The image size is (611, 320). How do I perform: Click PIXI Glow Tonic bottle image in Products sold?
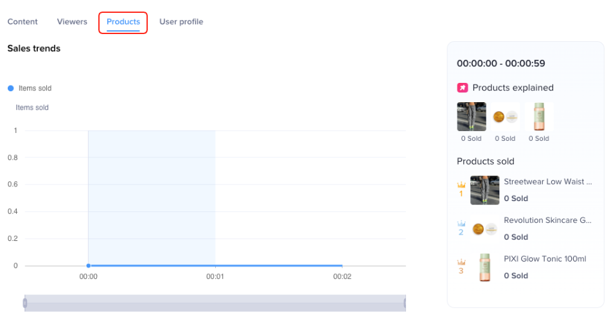(x=484, y=267)
